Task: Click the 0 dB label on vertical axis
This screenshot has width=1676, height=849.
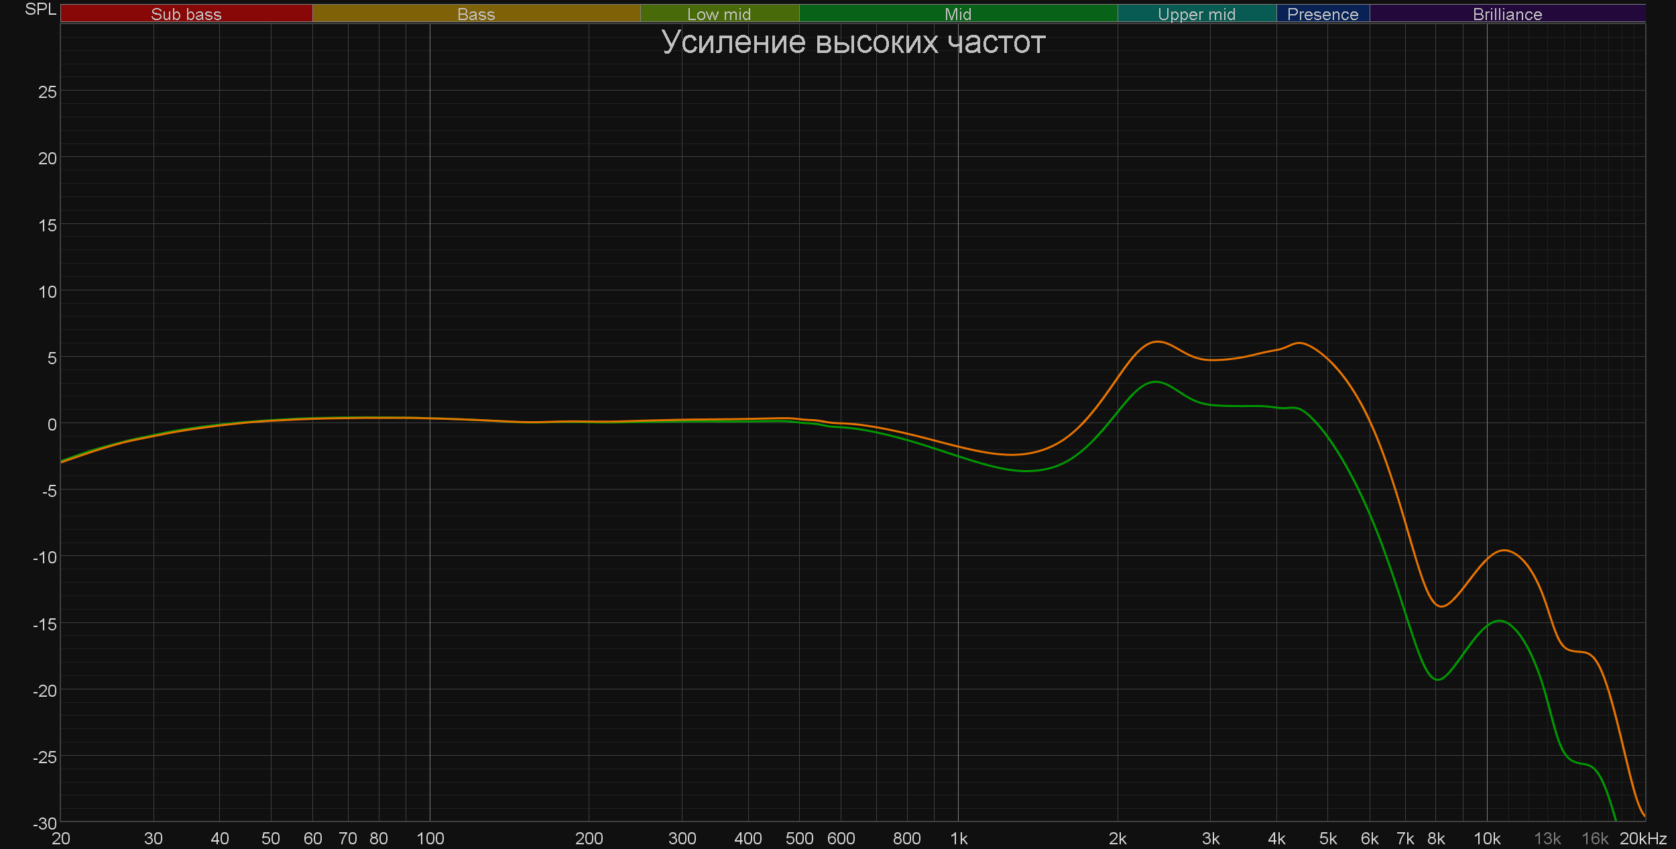Action: [x=52, y=424]
